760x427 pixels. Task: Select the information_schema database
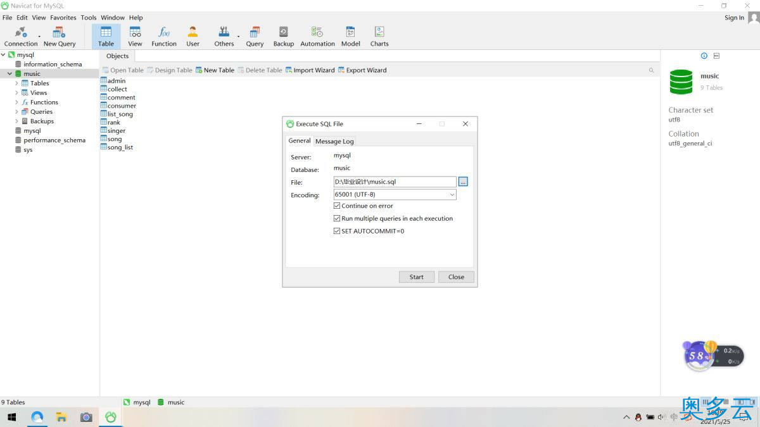53,65
